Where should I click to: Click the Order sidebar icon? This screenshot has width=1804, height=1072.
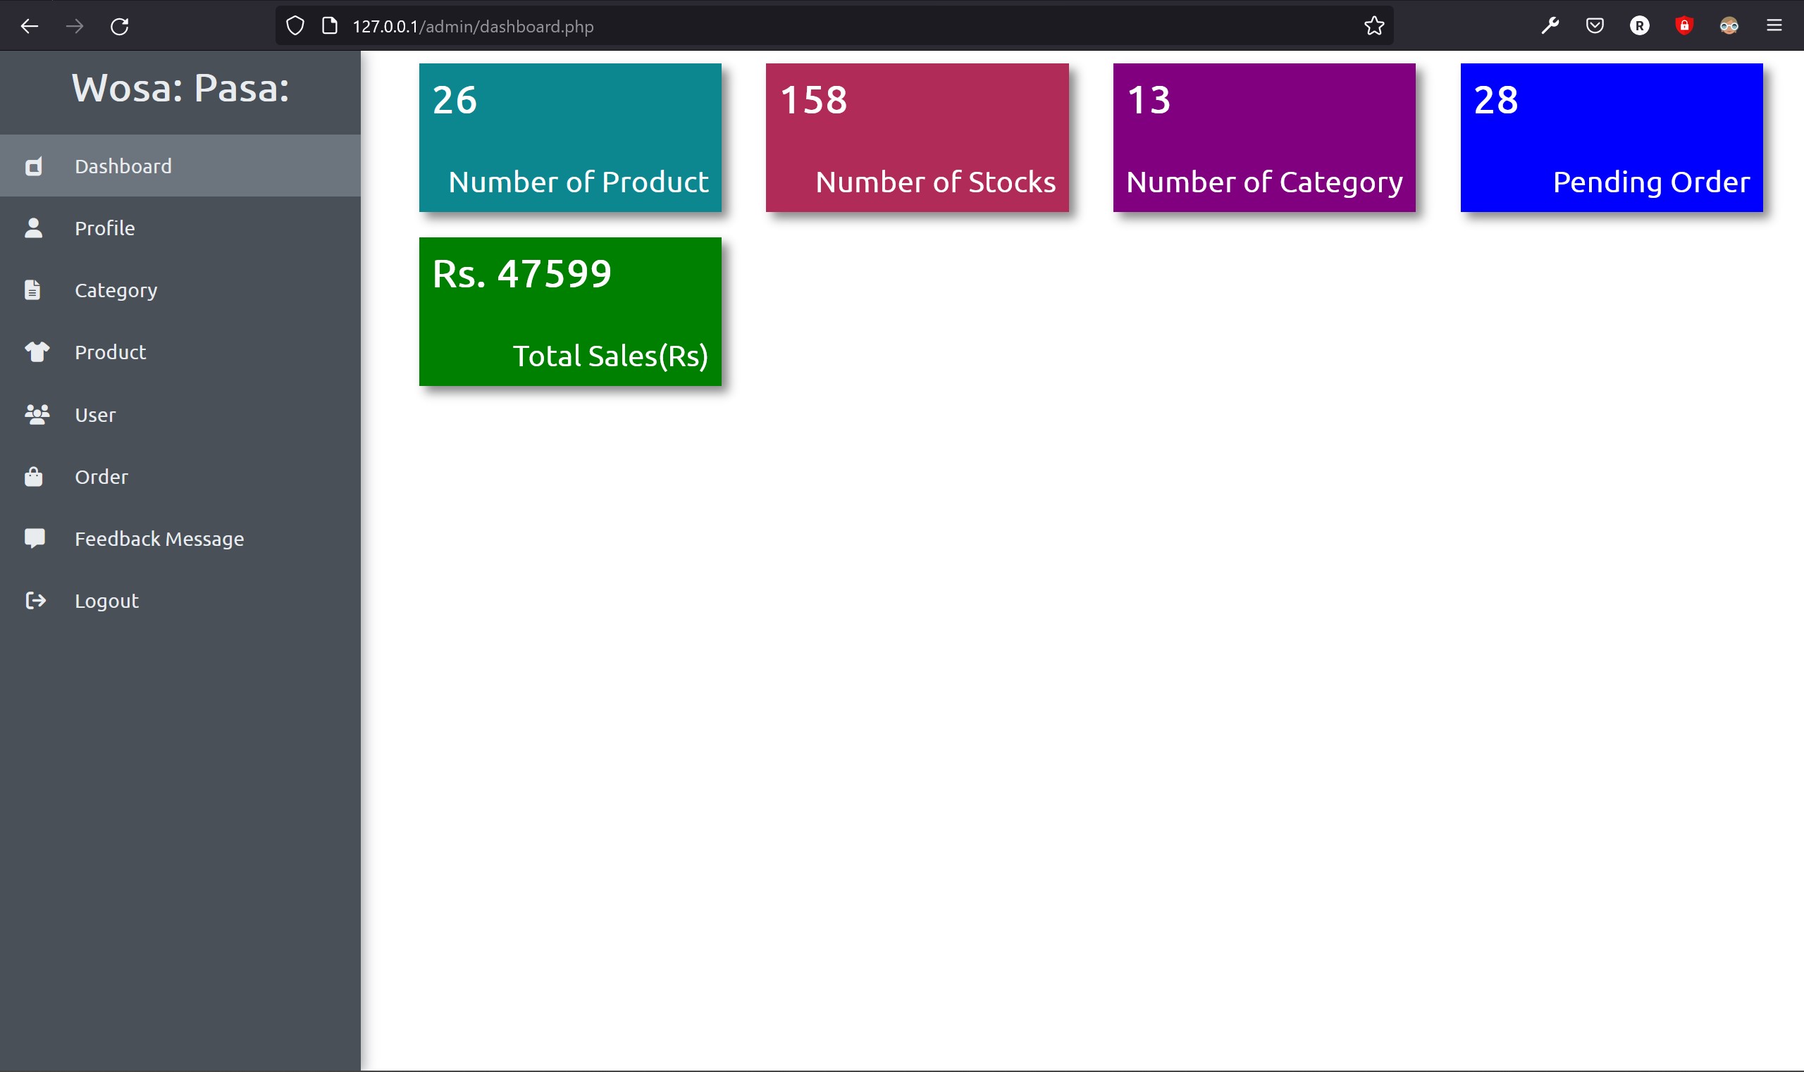click(35, 476)
